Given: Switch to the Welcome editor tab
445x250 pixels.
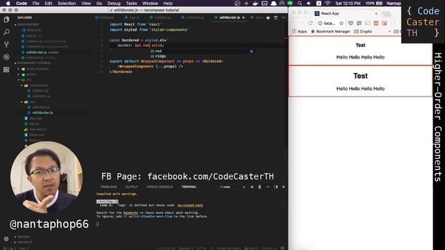Looking at the screenshot, I should [104, 17].
